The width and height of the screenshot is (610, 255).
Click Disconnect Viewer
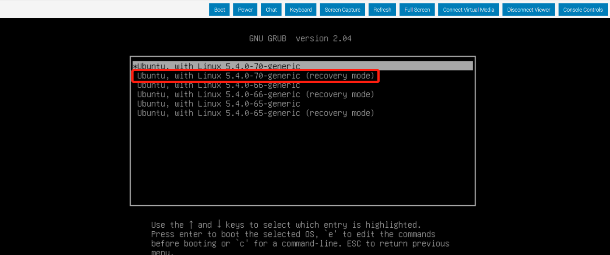[529, 9]
